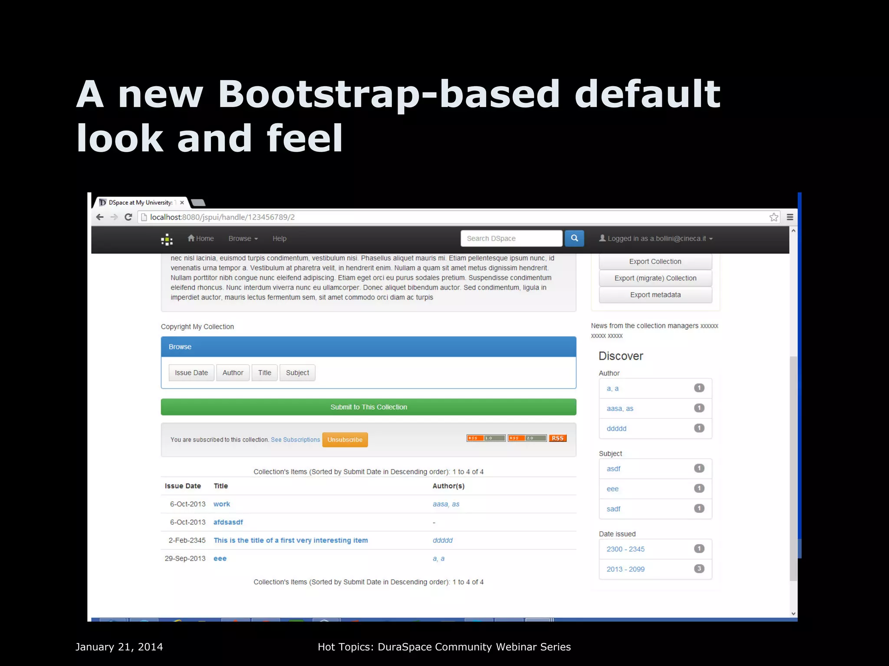Click Export Collection button
889x666 pixels.
(x=655, y=261)
